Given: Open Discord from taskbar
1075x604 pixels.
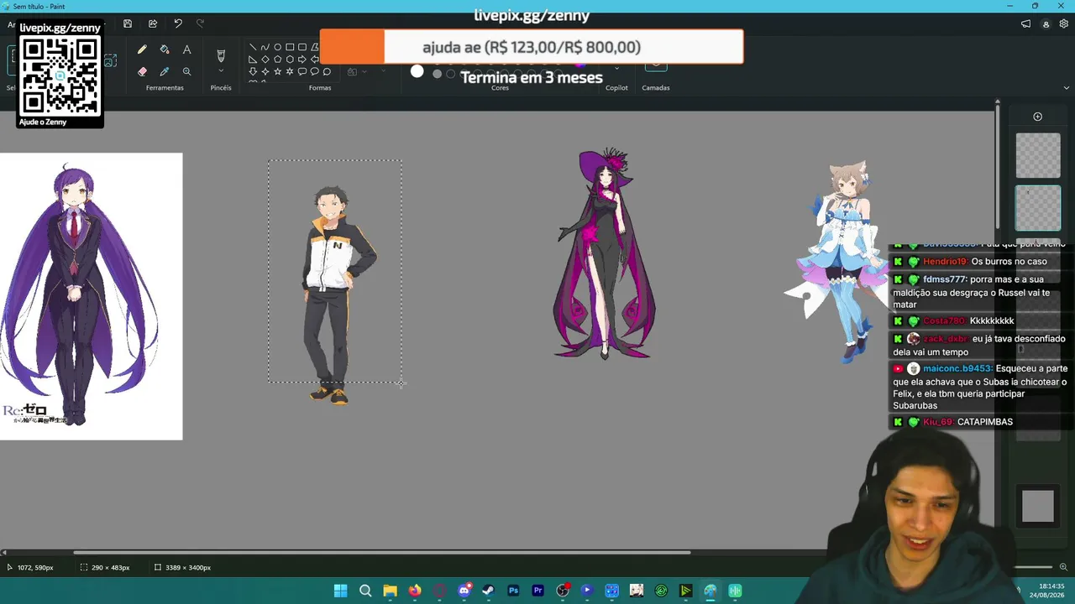Looking at the screenshot, I should pos(464,591).
